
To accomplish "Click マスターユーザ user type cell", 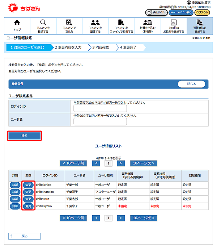I will click(105, 192).
